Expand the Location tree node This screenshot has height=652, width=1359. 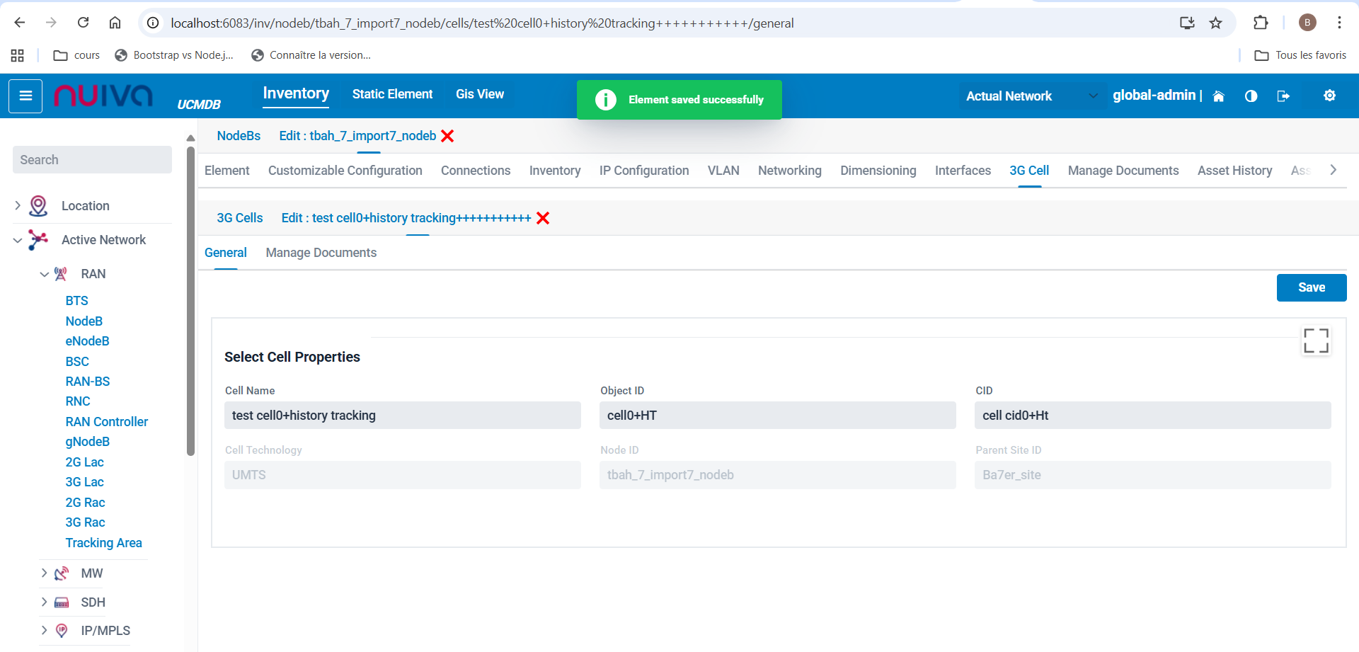[x=18, y=206]
